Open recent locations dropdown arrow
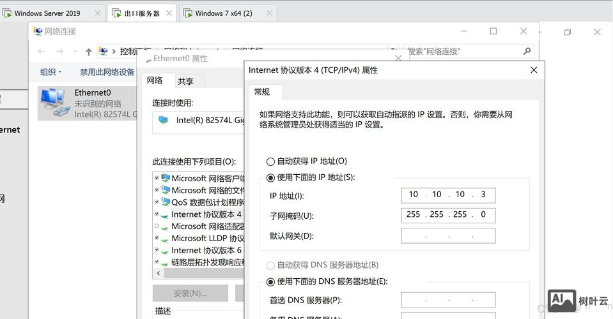Viewport: 613px width, 319px height. (75, 52)
